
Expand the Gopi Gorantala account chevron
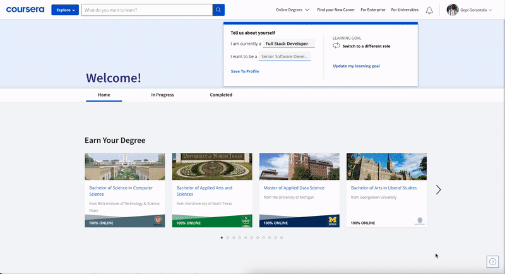(x=490, y=10)
